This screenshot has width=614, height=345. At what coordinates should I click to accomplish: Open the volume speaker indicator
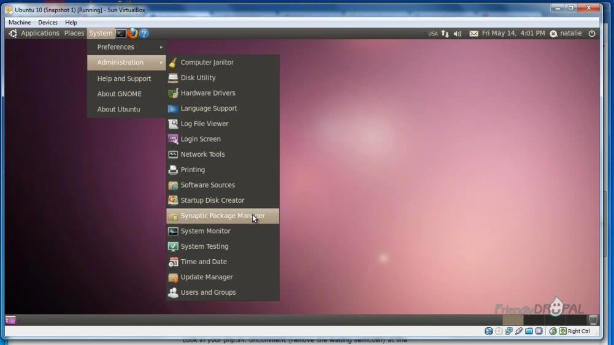point(458,34)
